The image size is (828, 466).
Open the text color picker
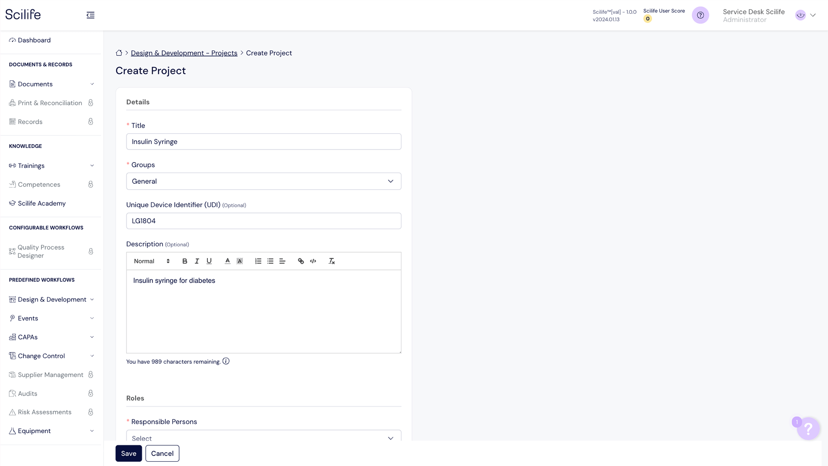[x=227, y=261]
